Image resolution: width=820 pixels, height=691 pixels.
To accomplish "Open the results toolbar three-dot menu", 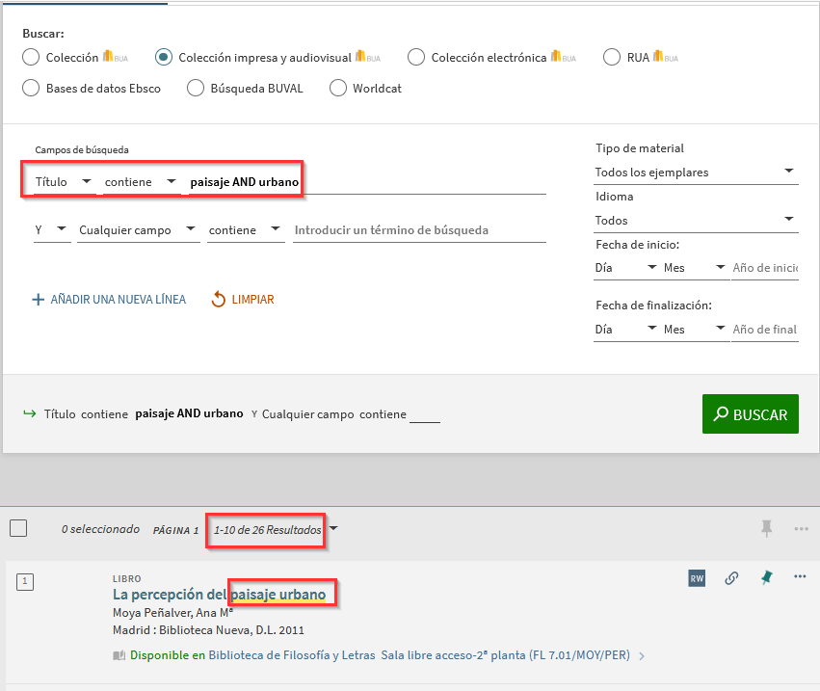I will [801, 529].
